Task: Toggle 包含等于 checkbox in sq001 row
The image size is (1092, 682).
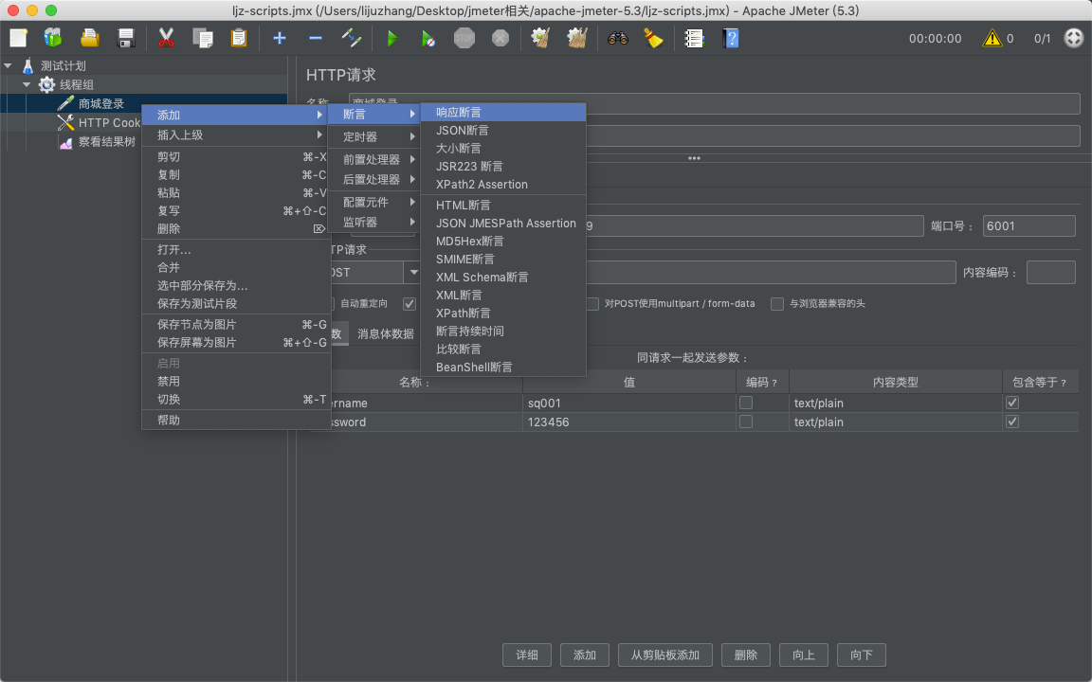Action: [1012, 403]
